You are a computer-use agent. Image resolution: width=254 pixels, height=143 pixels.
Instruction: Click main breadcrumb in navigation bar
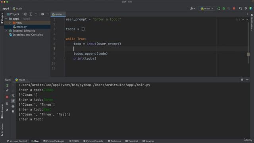point(17,8)
